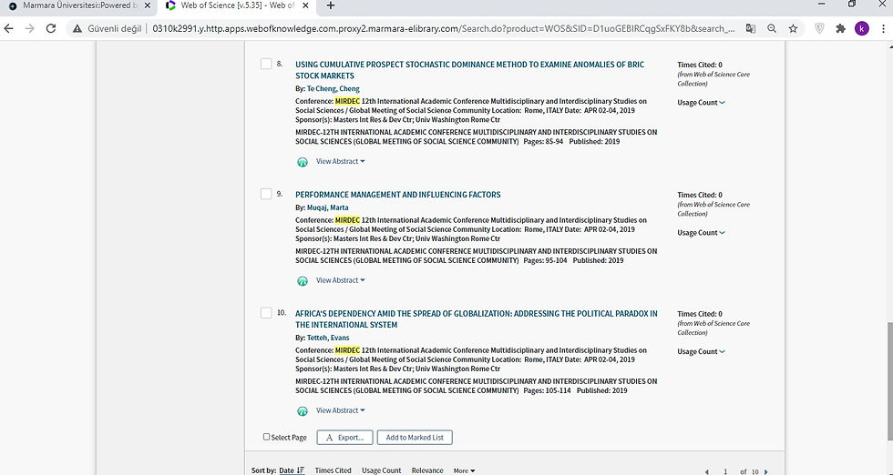Sort results by Usage Count
The image size is (893, 475).
click(x=382, y=470)
